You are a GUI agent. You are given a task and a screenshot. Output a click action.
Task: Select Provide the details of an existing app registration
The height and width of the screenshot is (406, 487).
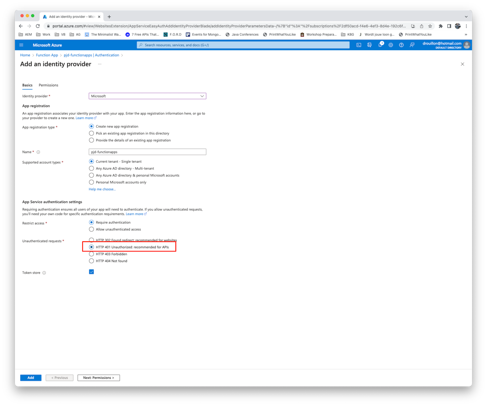tap(91, 140)
